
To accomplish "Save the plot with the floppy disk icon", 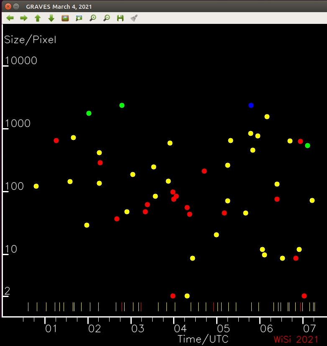I will pos(120,18).
